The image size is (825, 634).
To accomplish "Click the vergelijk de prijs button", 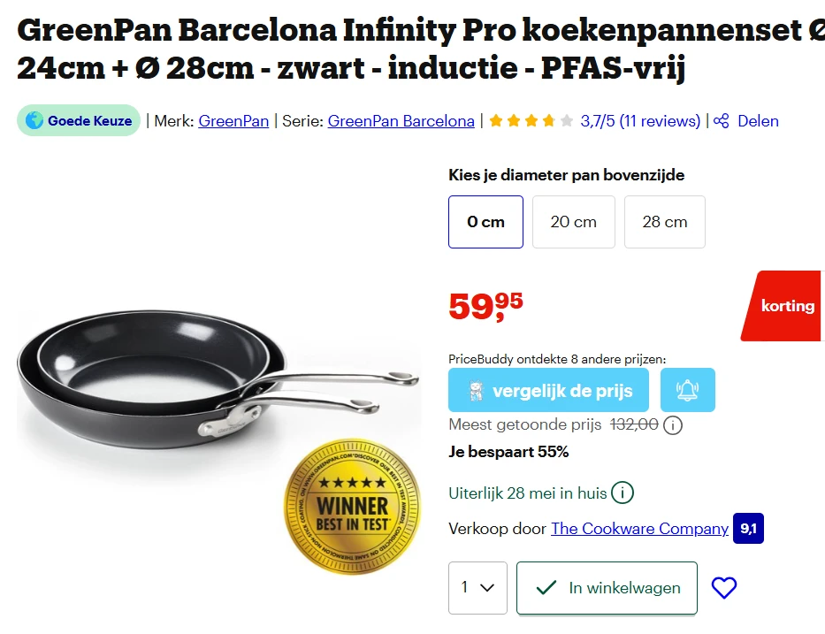I will coord(548,390).
